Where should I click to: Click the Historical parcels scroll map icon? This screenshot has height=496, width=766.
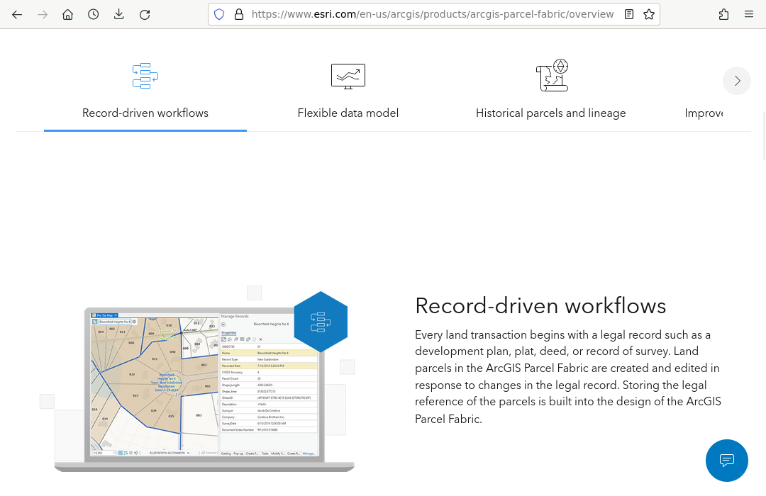[x=551, y=76]
